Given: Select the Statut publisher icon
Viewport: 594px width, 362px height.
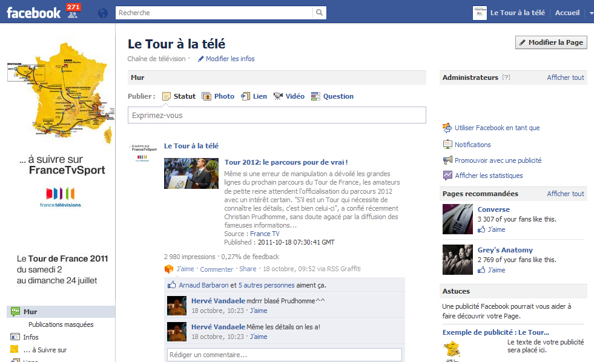Looking at the screenshot, I should 167,97.
